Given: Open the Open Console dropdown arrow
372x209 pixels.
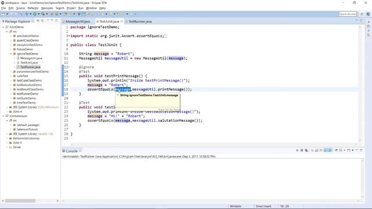Looking at the screenshot, I should pos(353,150).
